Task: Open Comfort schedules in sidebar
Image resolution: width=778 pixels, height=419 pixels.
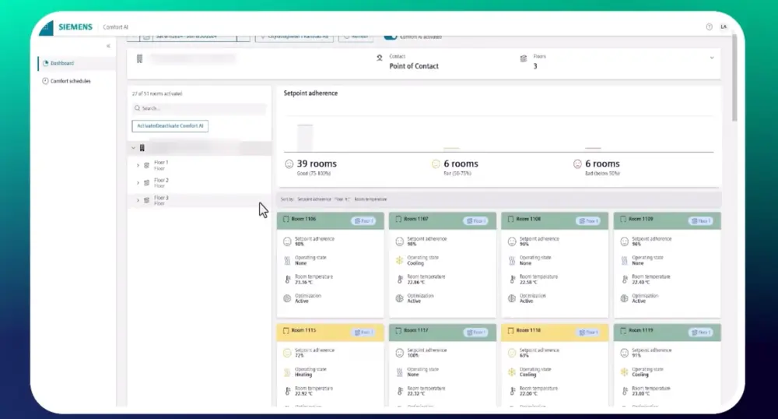Action: click(x=70, y=81)
